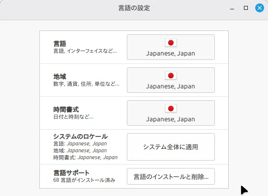Click the 68 言語がインストール済み text
This screenshot has width=268, height=196.
point(84,180)
